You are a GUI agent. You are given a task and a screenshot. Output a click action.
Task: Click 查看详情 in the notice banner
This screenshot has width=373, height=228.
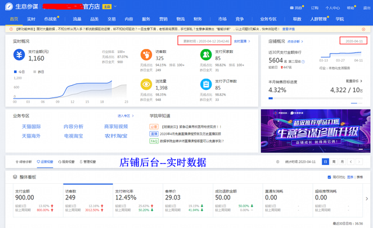288,29
